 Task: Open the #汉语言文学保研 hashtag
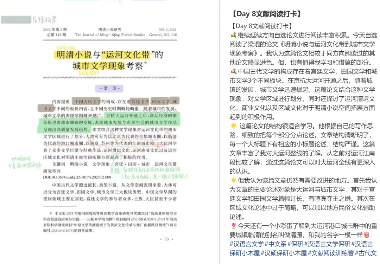(x=327, y=244)
